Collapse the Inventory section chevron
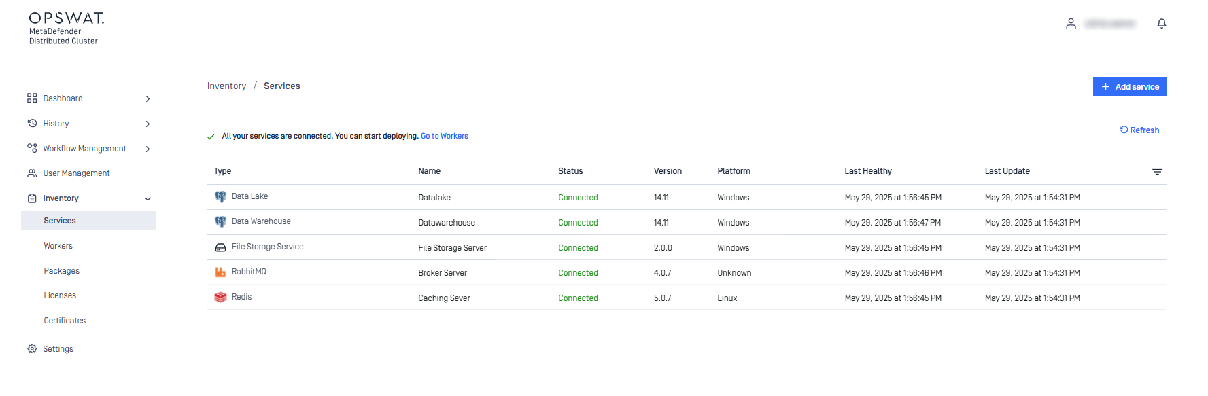Image resolution: width=1208 pixels, height=396 pixels. point(148,199)
